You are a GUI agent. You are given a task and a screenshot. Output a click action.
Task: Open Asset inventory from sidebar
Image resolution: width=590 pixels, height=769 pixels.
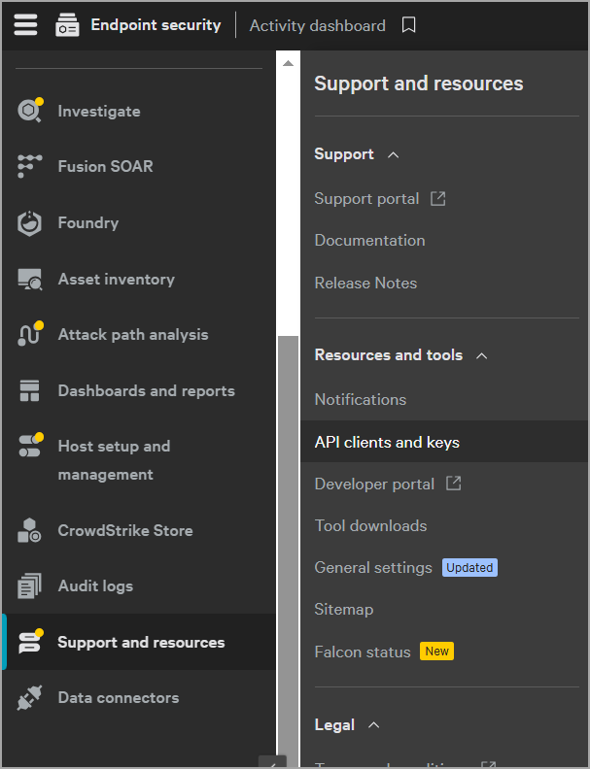point(116,279)
